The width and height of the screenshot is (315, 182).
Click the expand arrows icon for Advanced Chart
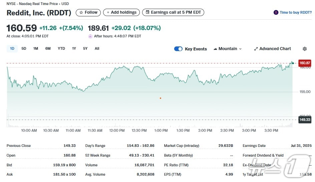point(256,49)
